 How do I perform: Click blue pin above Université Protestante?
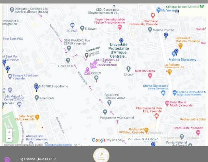(x=121, y=41)
